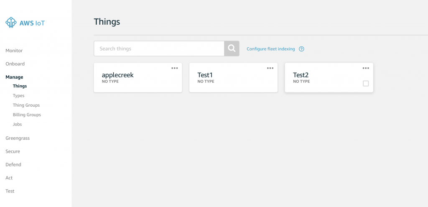Open Thing Groups in sidebar
428x207 pixels.
(26, 105)
